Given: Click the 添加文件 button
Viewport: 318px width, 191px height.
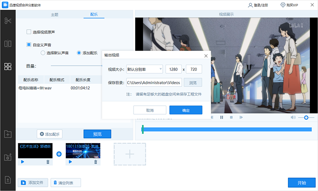Looking at the screenshot, I should [x=33, y=183].
